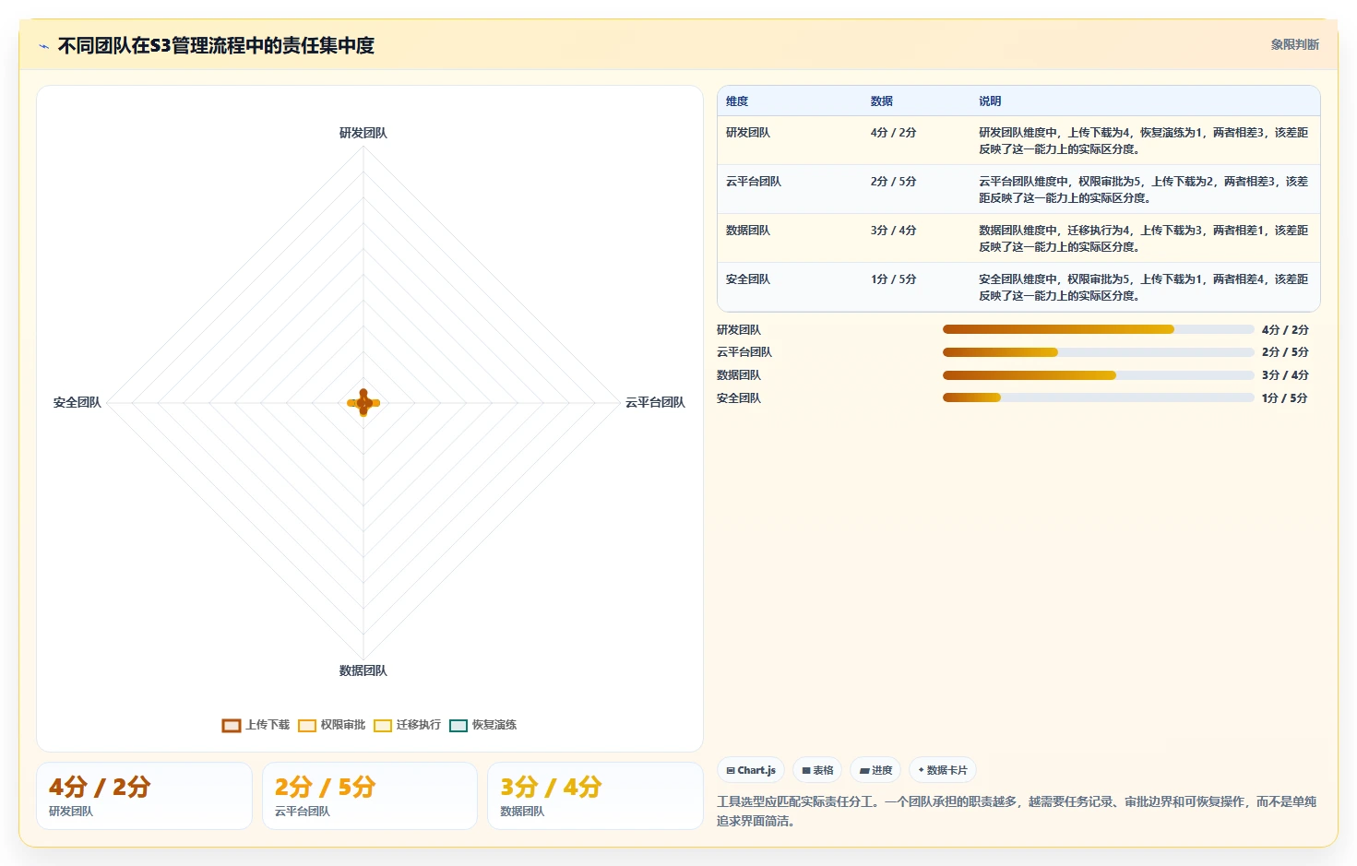This screenshot has height=866, width=1357.
Task: Click the small icon before the page title
Action: pos(43,46)
